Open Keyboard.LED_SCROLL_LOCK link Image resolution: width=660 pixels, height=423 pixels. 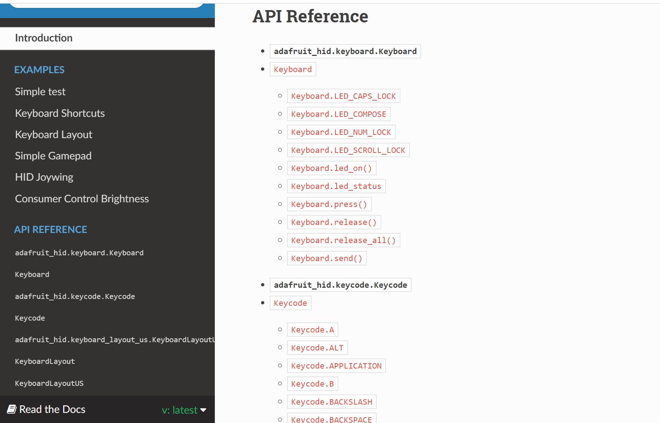tap(348, 150)
